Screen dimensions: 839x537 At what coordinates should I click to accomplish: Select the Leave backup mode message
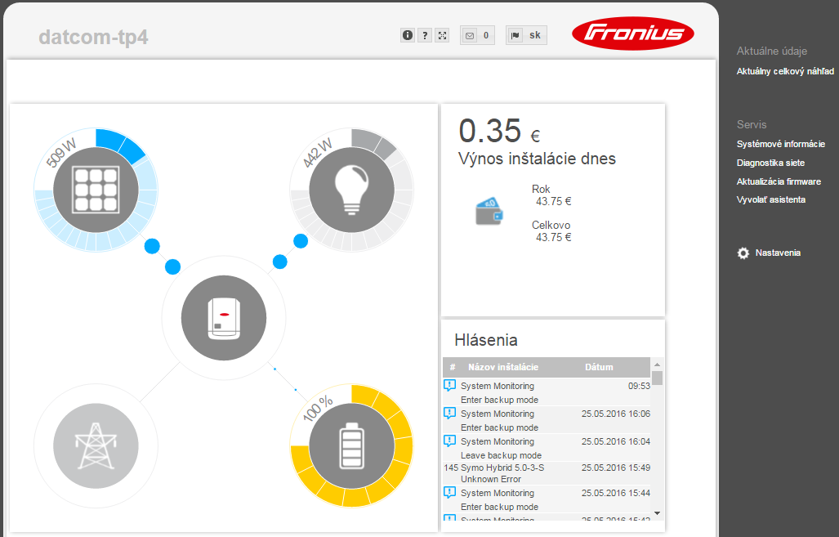coord(501,455)
